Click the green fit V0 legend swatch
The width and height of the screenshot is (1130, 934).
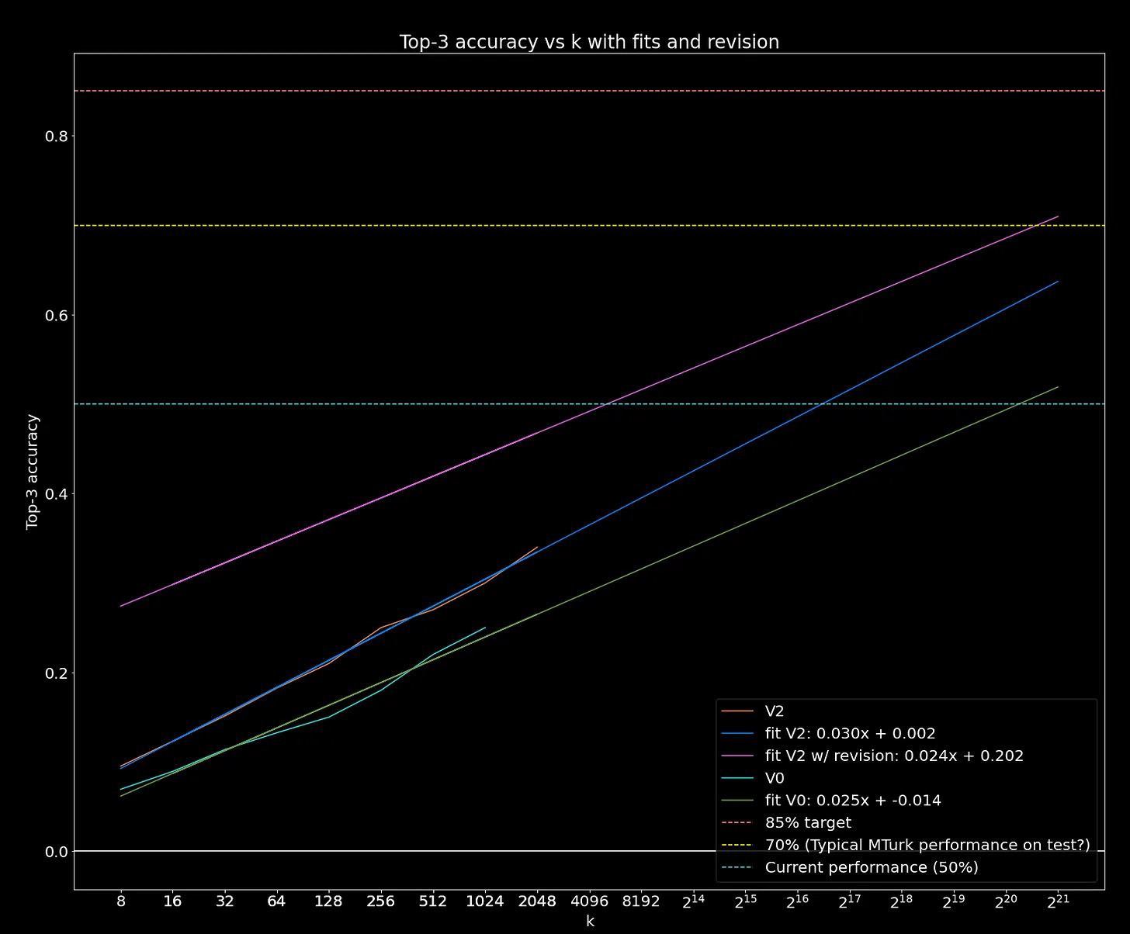click(x=737, y=801)
